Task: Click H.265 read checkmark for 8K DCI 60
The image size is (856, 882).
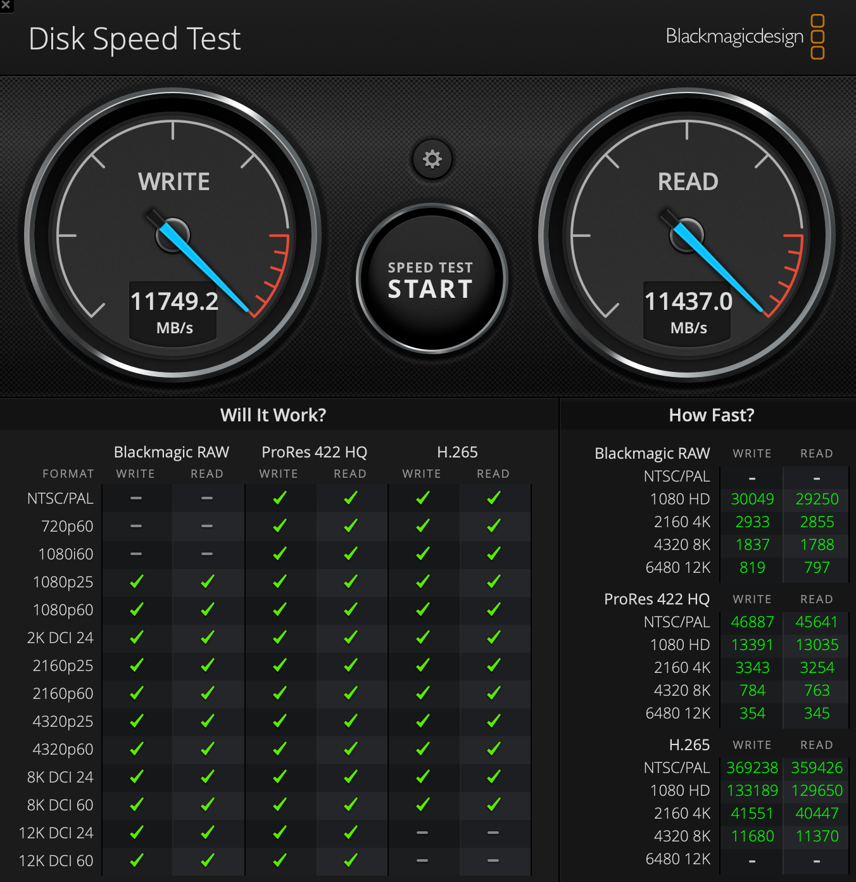Action: (493, 805)
